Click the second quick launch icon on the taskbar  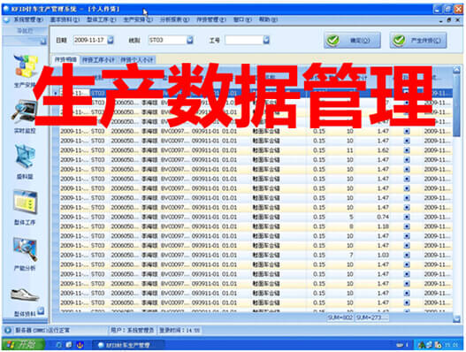(x=69, y=345)
